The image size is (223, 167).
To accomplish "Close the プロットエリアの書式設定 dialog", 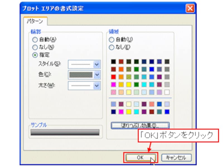I will 190,8.
